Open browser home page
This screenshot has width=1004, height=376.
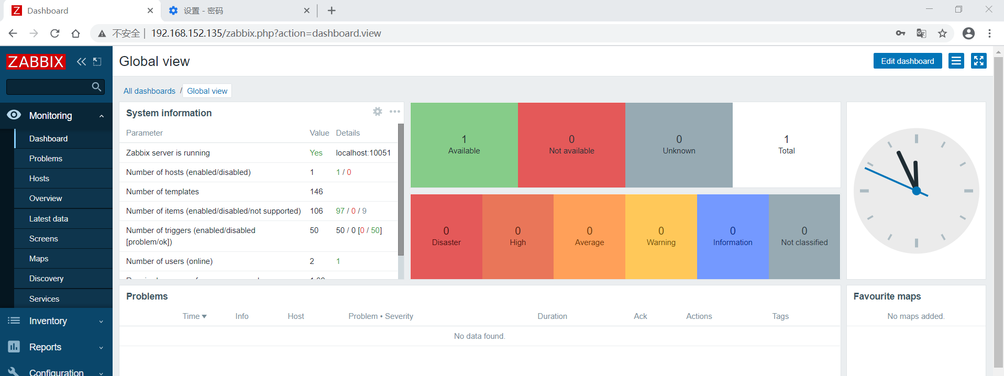click(75, 34)
